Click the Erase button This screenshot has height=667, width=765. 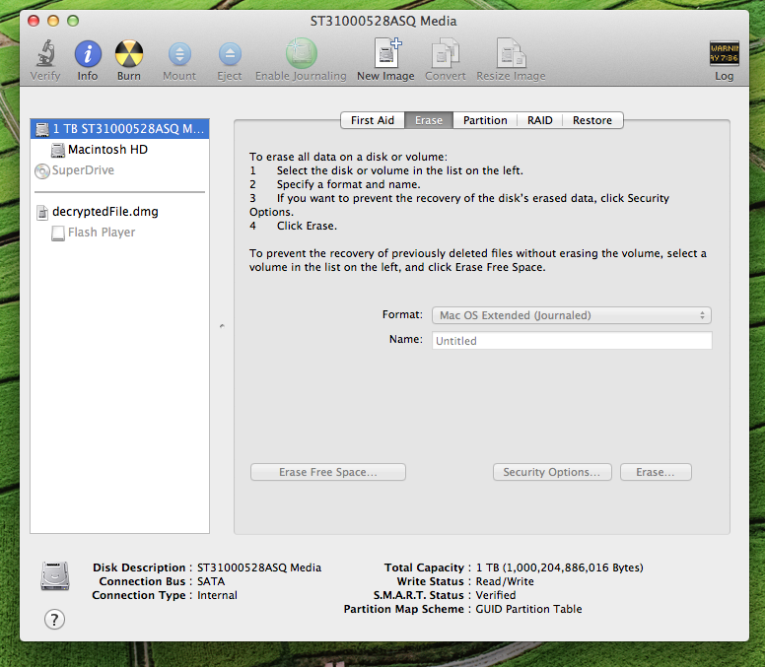click(x=656, y=472)
